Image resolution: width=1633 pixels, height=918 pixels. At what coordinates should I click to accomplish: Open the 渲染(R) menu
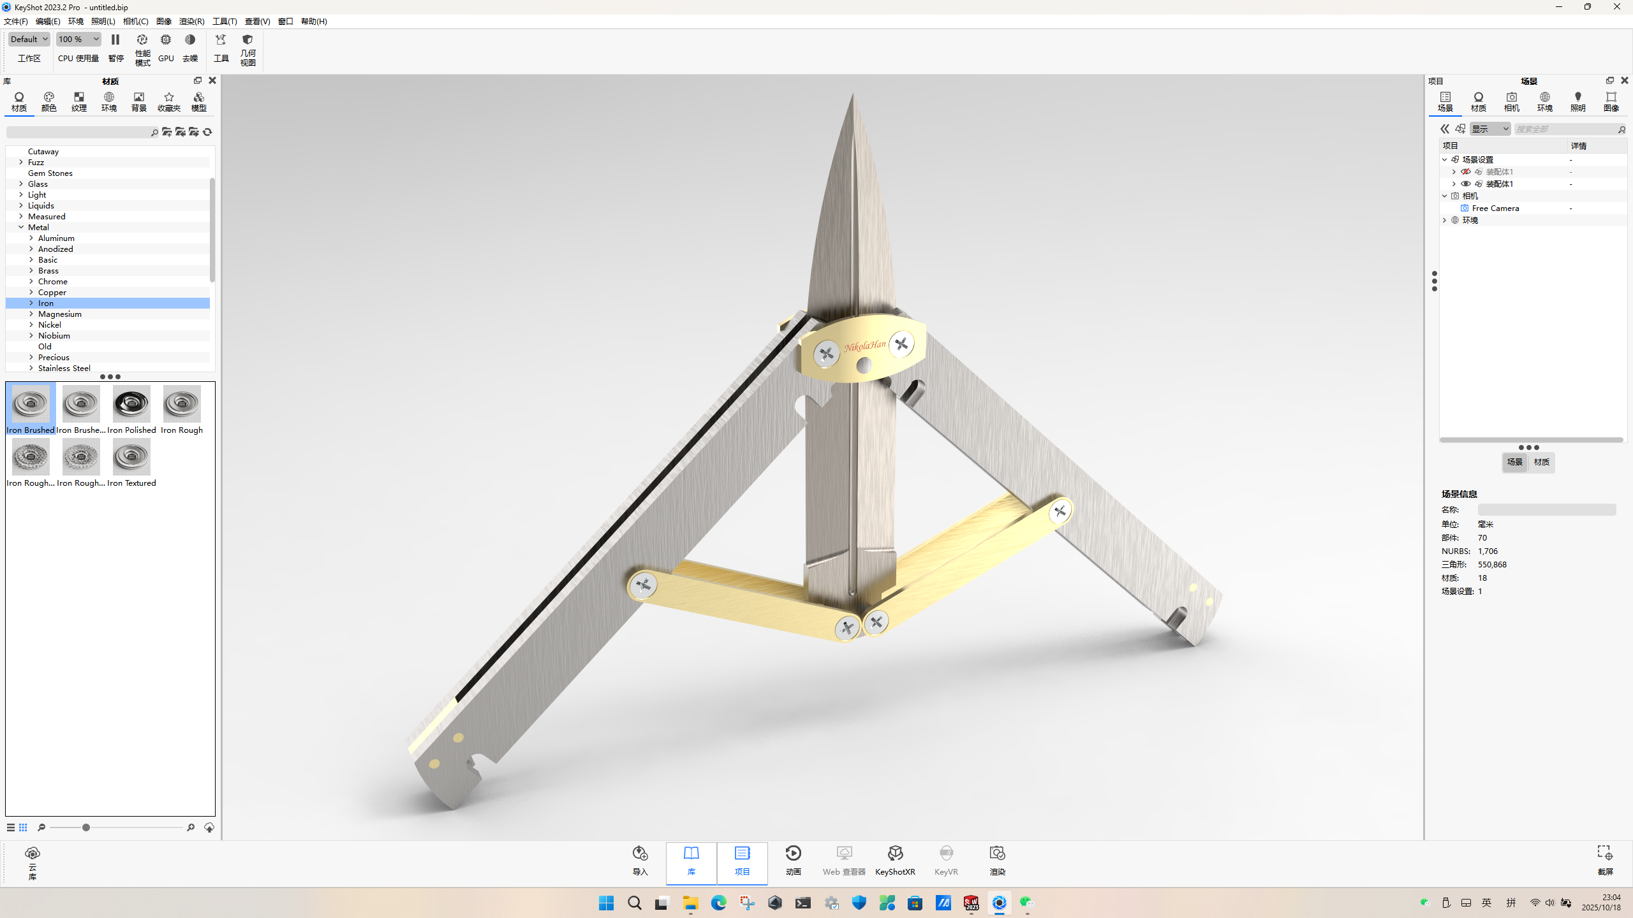[x=191, y=21]
